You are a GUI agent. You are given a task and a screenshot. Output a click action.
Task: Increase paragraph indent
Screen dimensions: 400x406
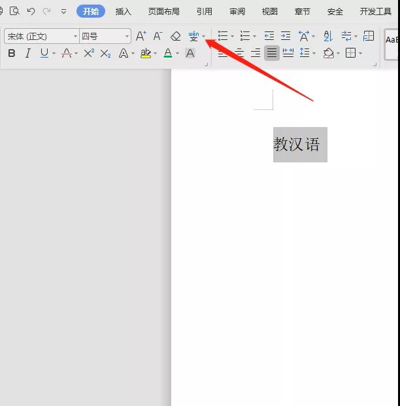(286, 36)
